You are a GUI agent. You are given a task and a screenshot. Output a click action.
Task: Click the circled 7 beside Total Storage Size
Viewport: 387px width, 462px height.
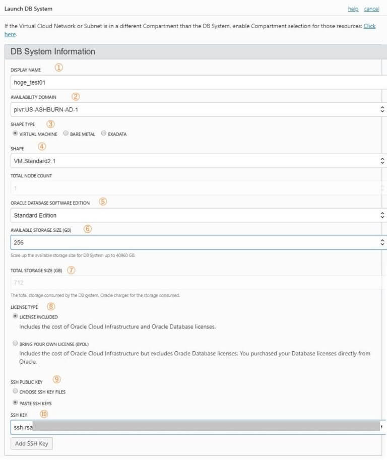point(71,270)
